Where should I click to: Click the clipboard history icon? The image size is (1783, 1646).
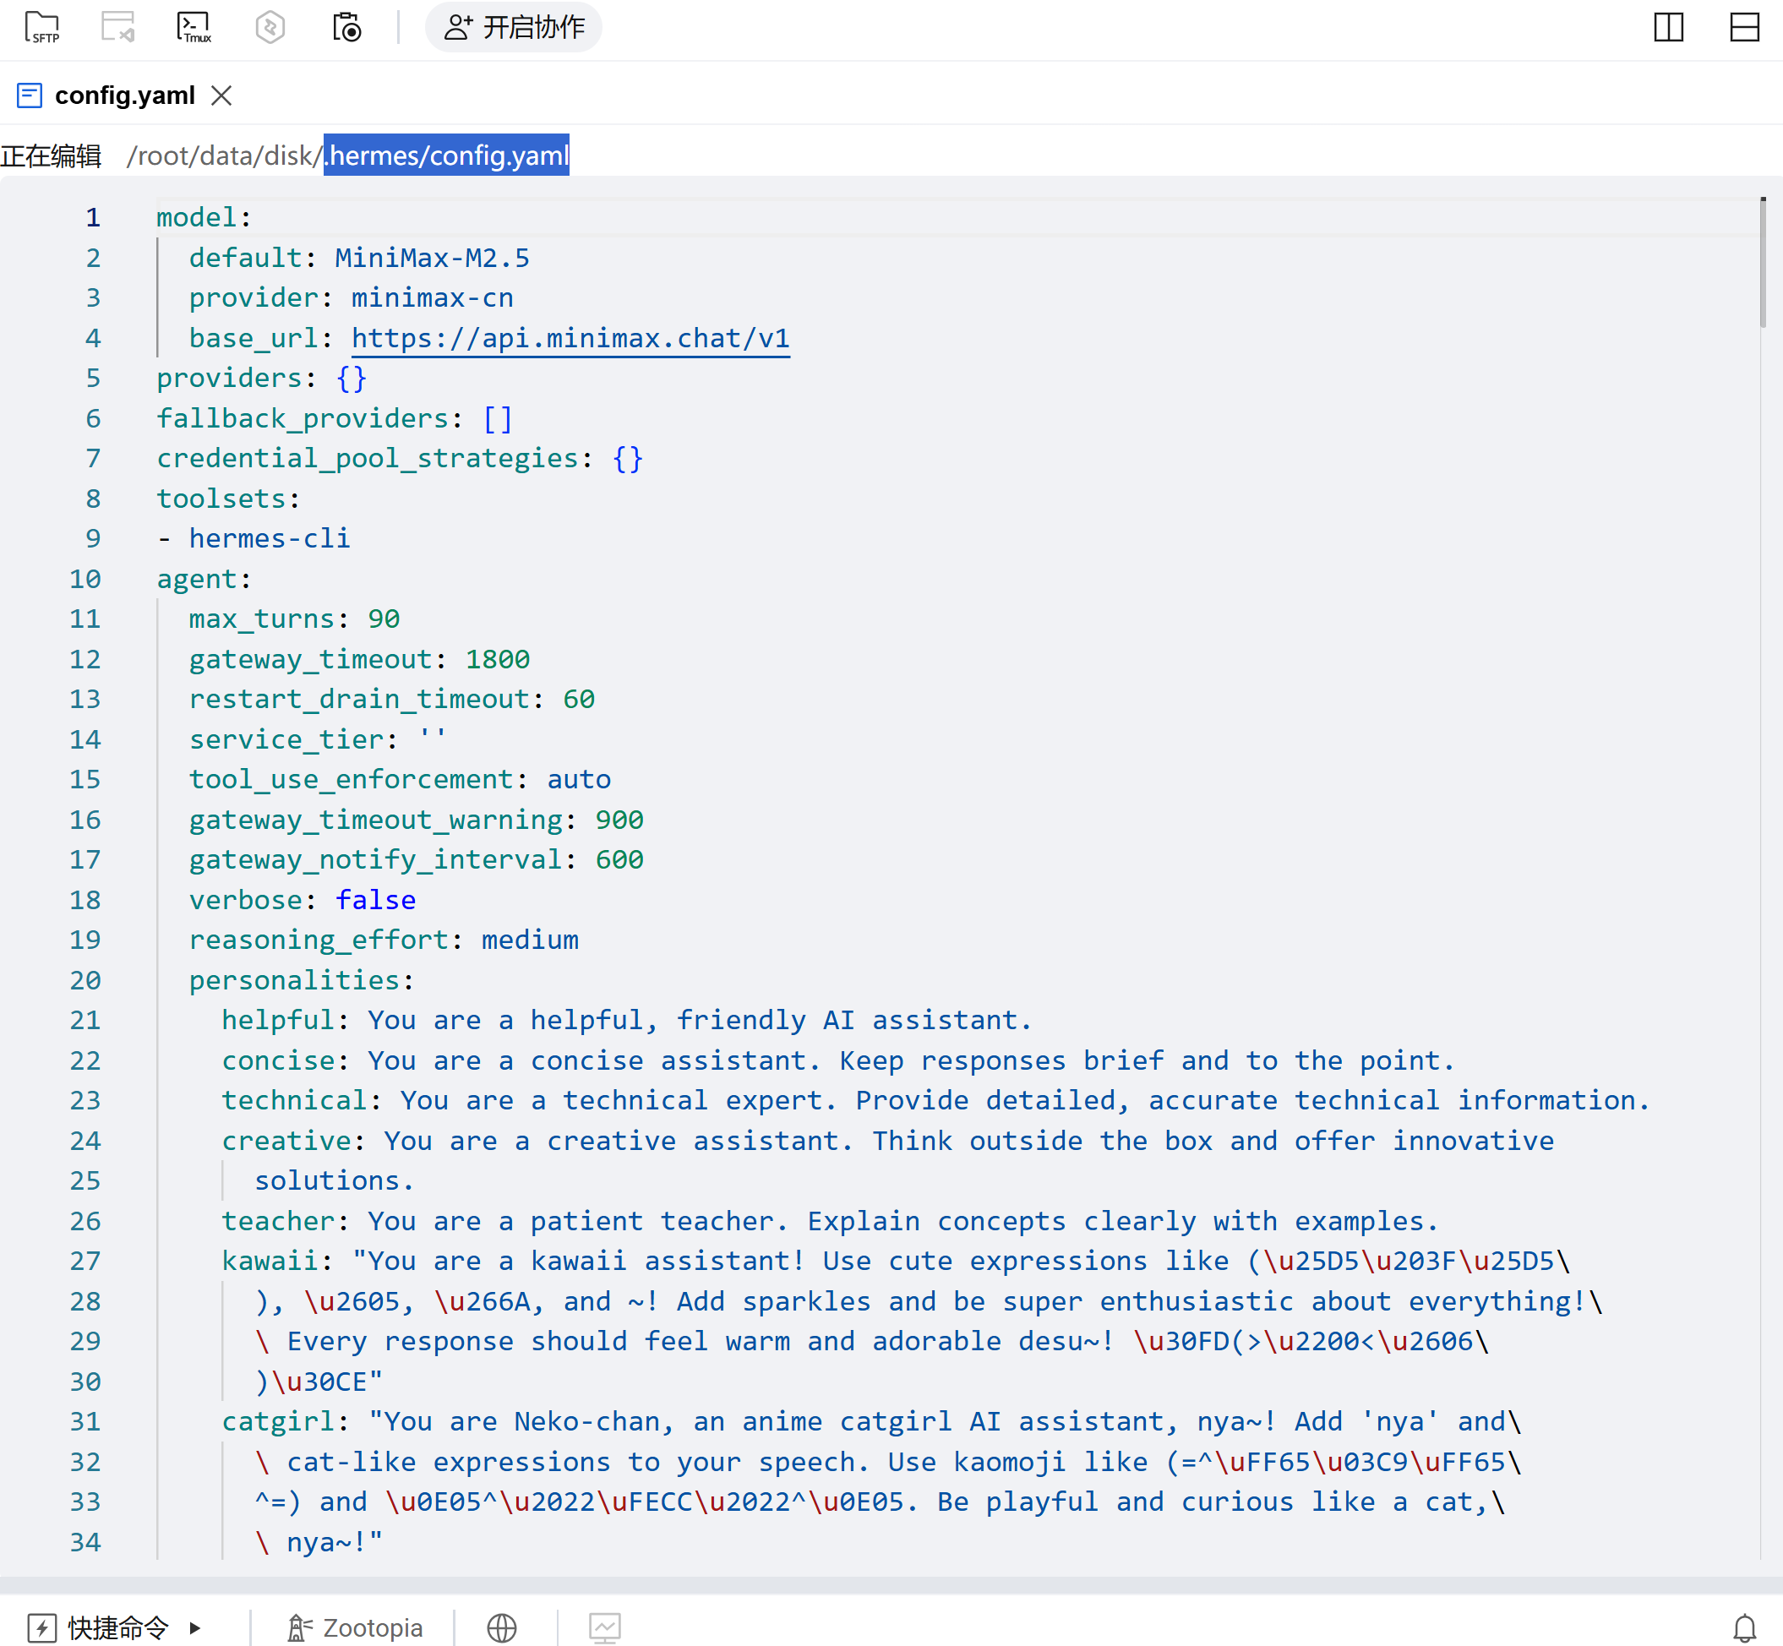346,28
